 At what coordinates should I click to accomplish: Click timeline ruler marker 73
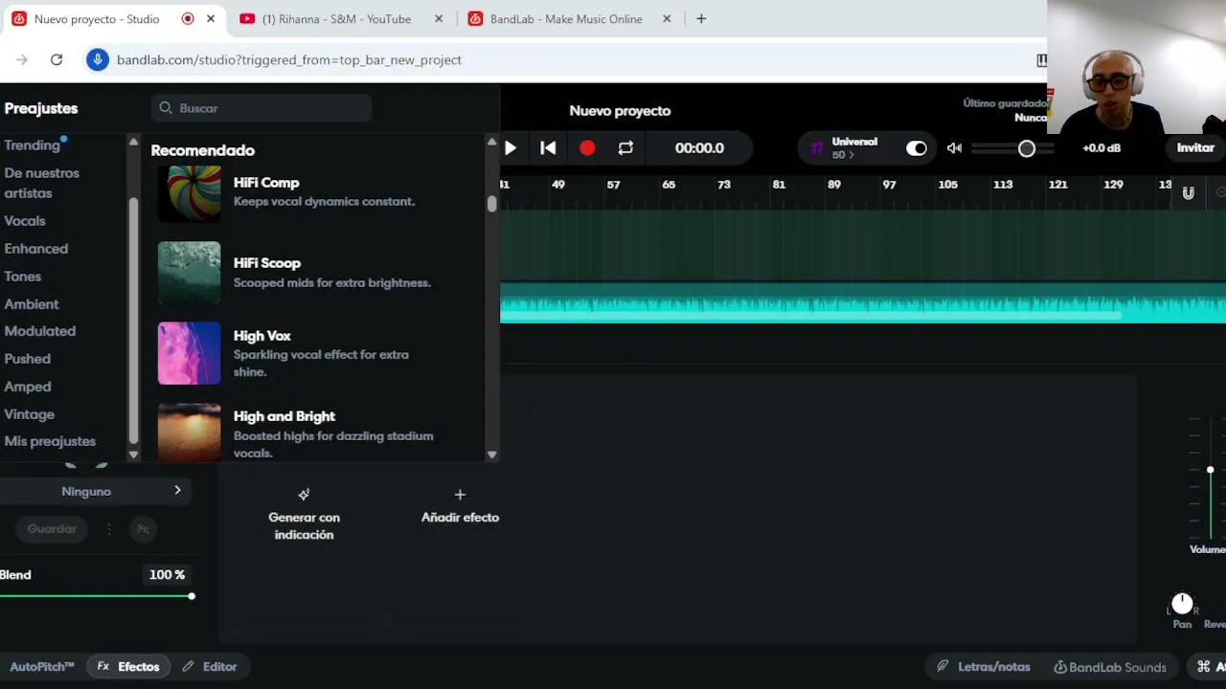pyautogui.click(x=724, y=185)
